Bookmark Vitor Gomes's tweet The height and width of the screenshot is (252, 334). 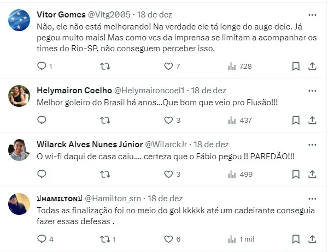[x=296, y=66]
